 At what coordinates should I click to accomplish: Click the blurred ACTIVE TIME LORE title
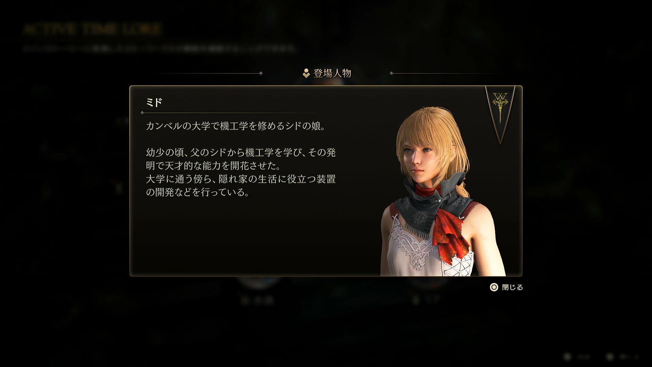92,30
